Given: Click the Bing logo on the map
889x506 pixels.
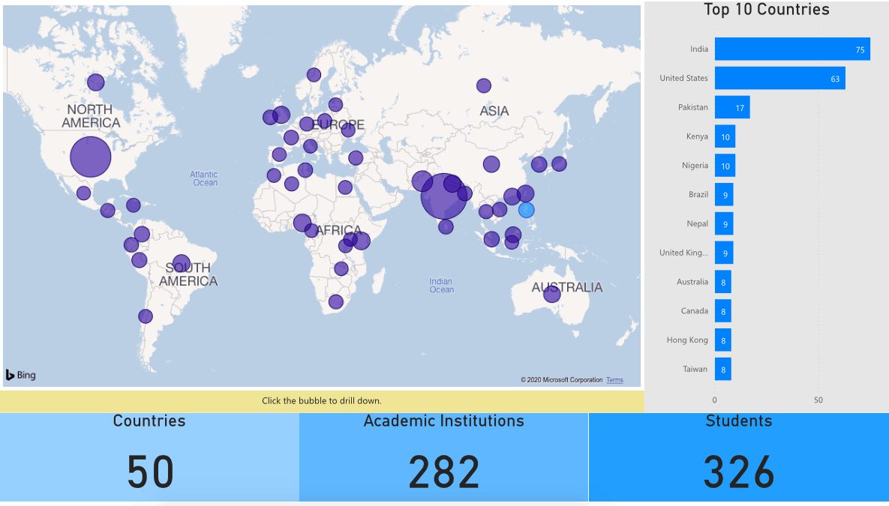Looking at the screenshot, I should 21,375.
